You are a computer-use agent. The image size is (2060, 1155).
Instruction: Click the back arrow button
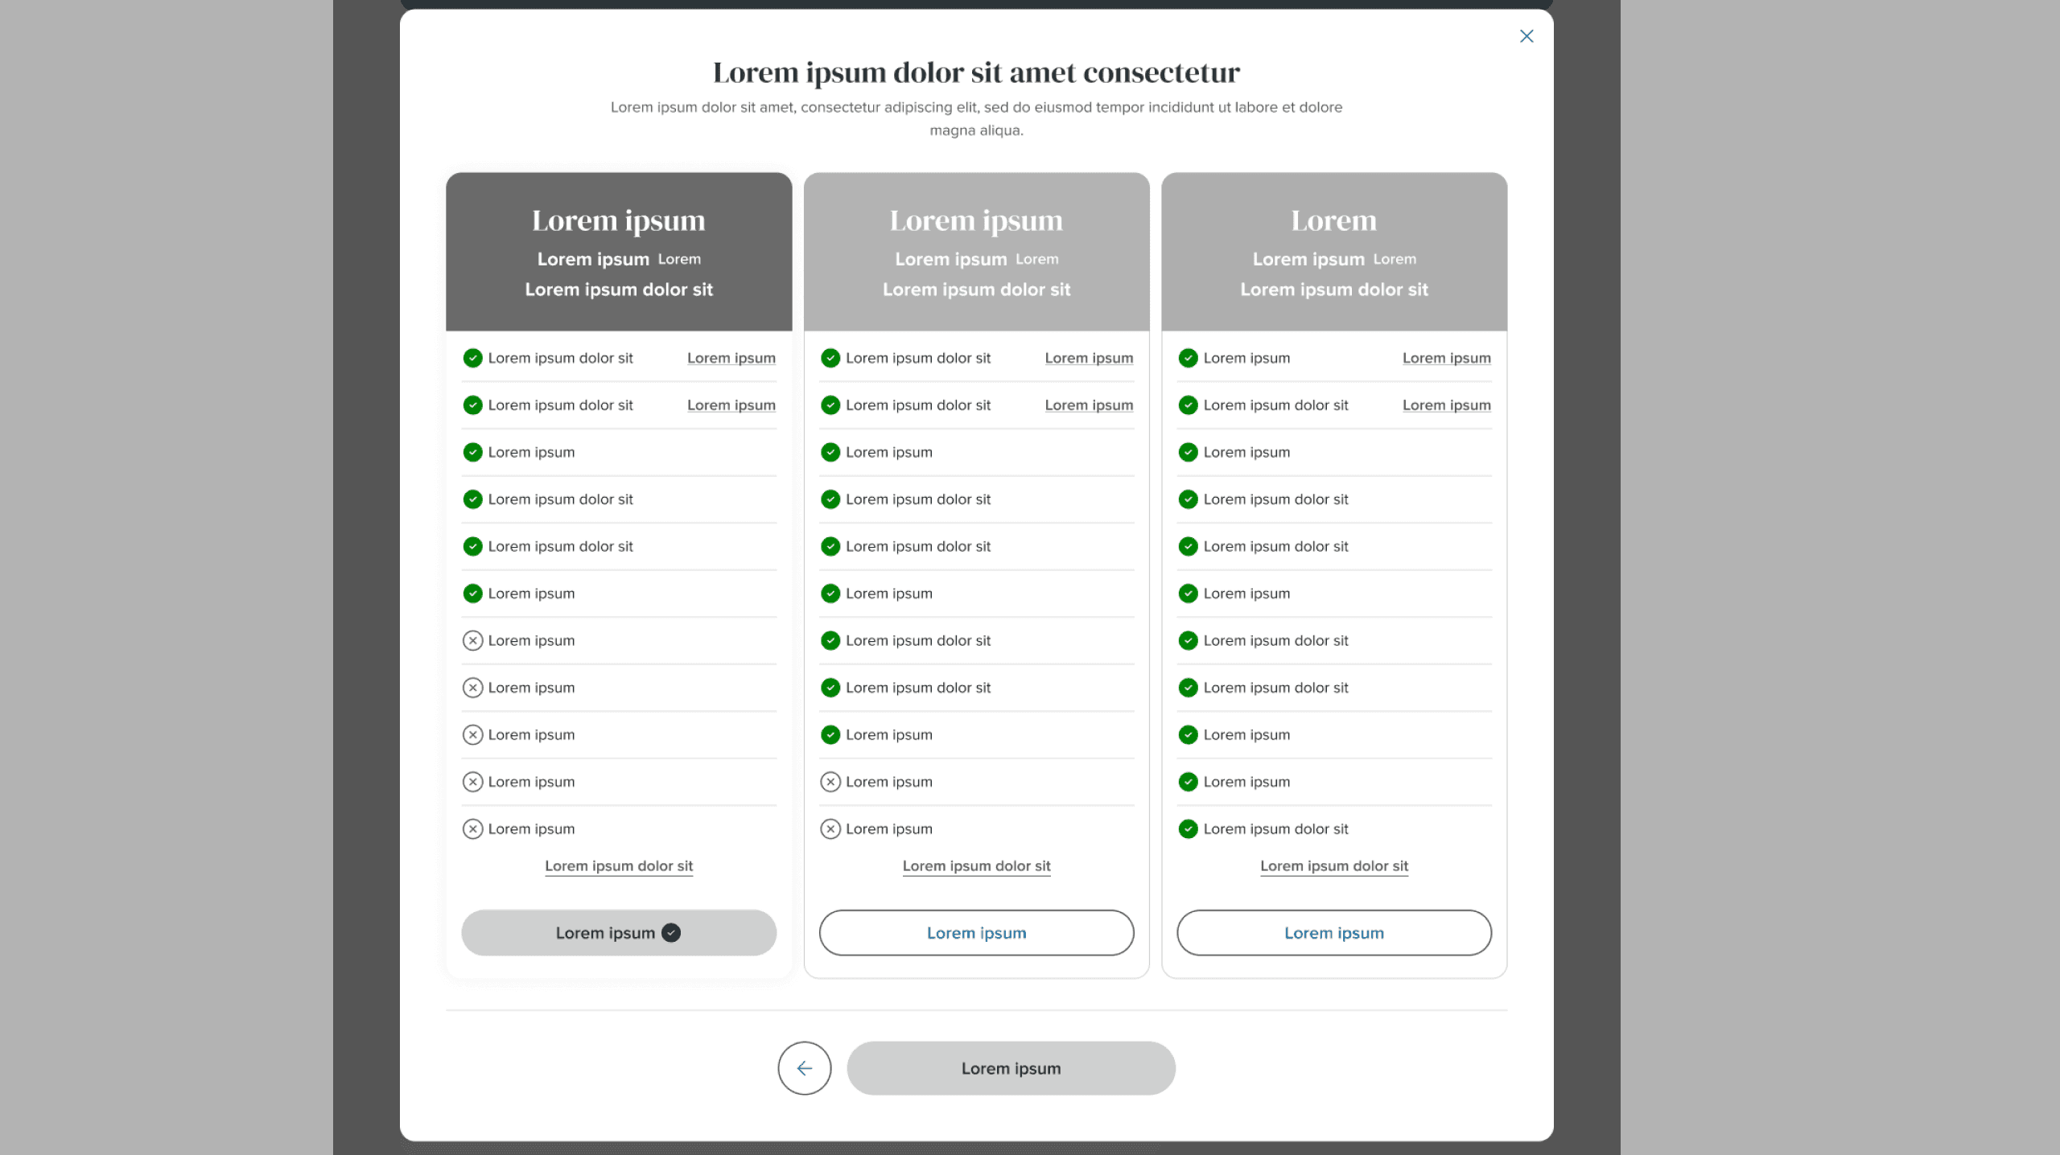click(804, 1068)
